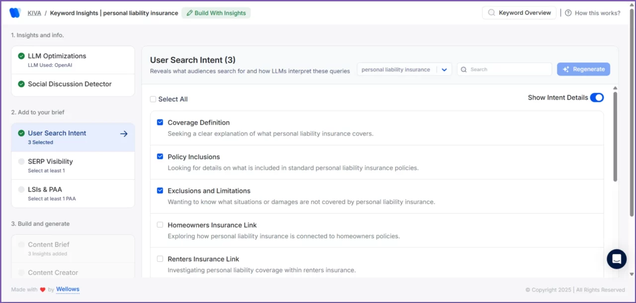The width and height of the screenshot is (636, 303).
Task: Open the Intercom chat bubble
Action: [617, 259]
